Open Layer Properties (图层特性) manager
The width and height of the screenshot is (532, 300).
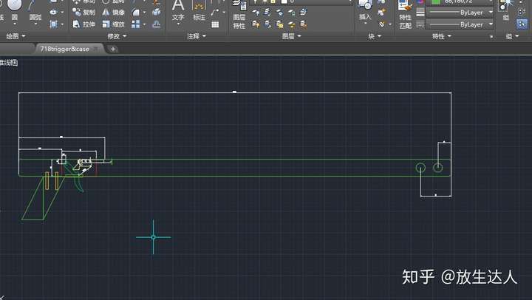[239, 13]
